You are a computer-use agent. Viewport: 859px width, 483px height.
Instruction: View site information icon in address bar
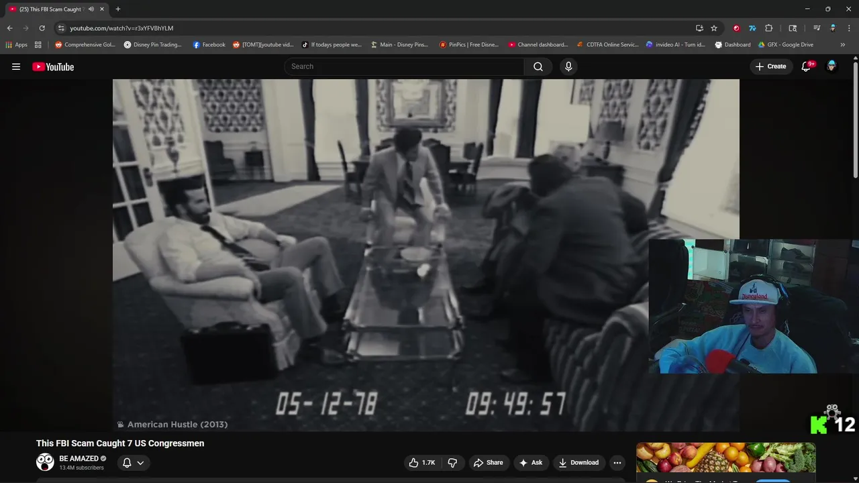click(61, 28)
